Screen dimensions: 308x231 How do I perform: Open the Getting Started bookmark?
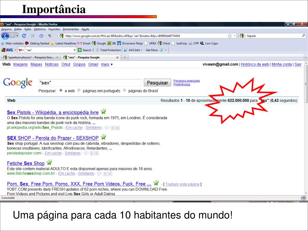coord(37,43)
